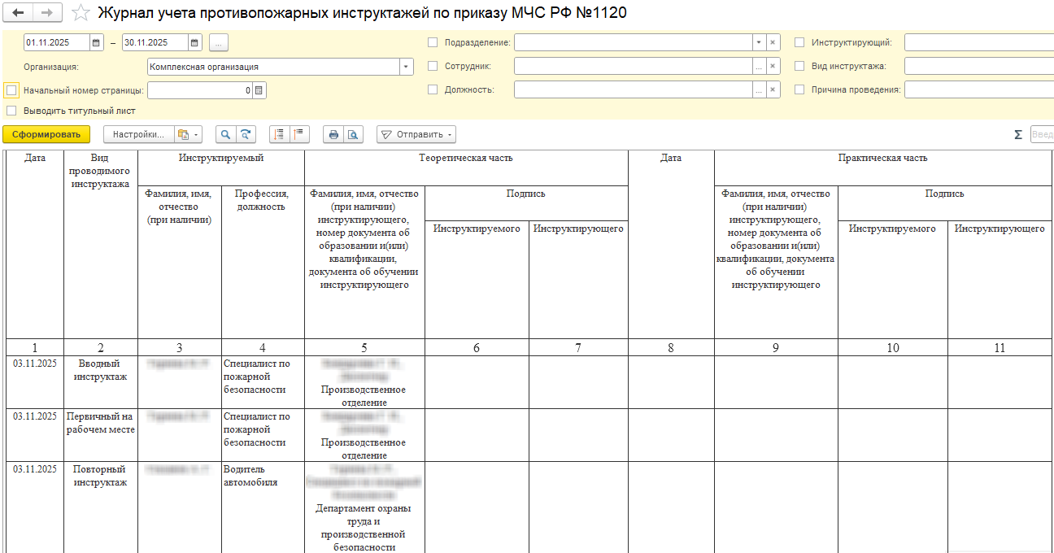Open the Отправить menu

point(416,135)
